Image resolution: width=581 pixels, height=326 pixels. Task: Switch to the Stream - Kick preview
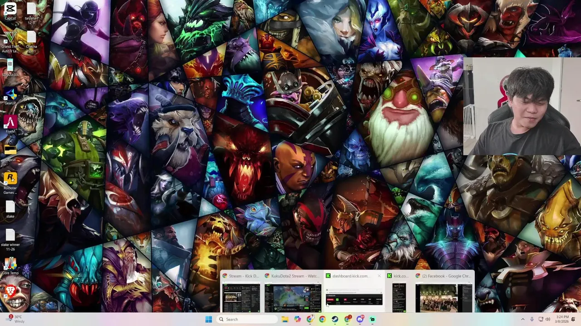[x=241, y=292]
